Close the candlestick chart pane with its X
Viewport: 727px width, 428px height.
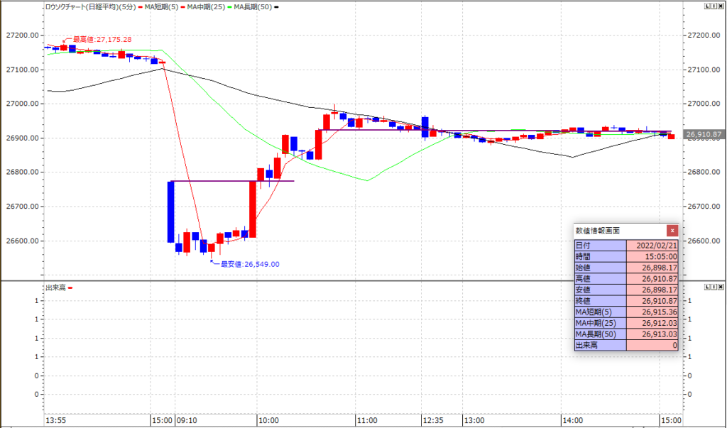[x=721, y=6]
